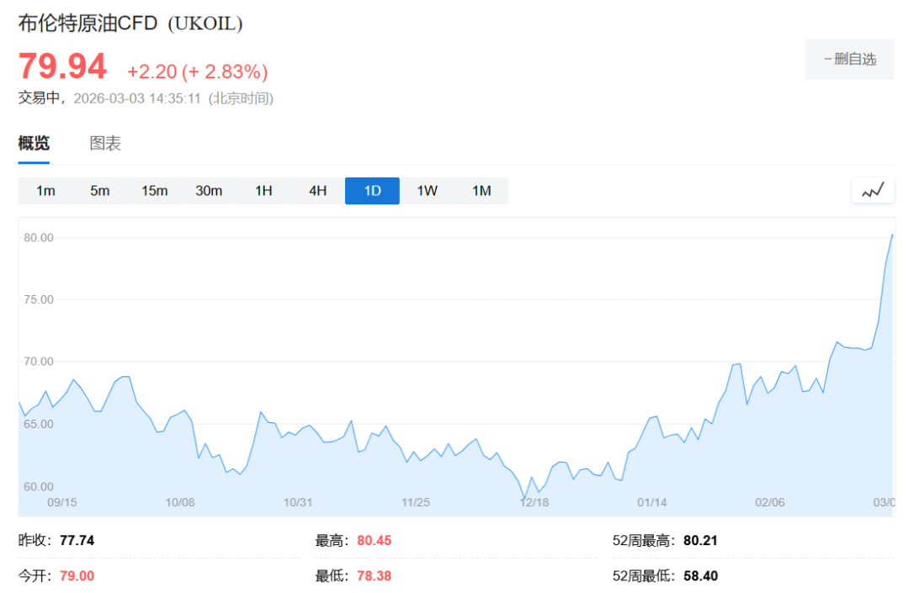Select the 1H timeframe
Screen dimensions: 909x593
tap(263, 191)
